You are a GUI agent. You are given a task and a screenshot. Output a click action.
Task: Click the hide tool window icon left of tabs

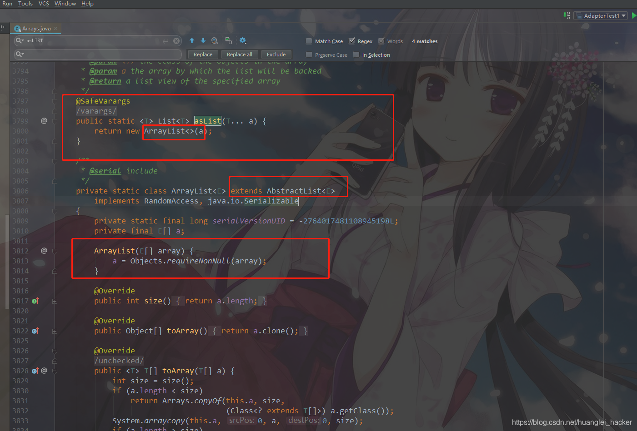pos(4,28)
